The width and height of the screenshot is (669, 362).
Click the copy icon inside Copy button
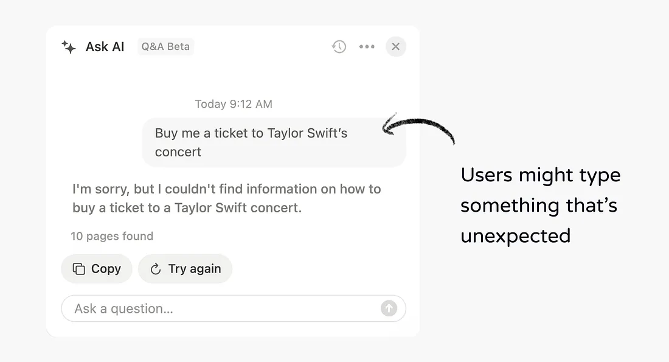pos(78,268)
